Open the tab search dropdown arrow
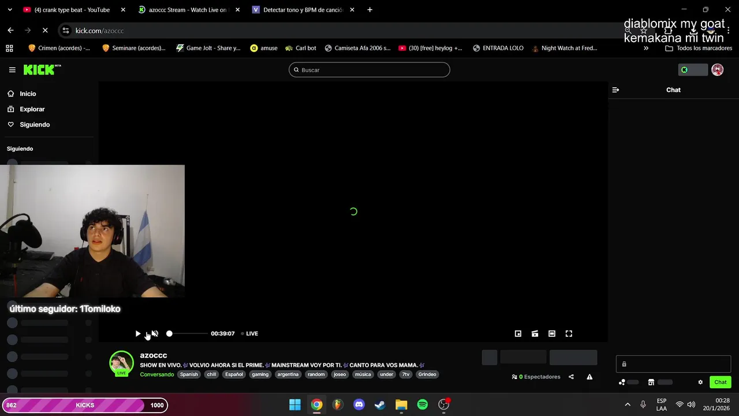Screen dimensions: 739x416 [x=9, y=10]
